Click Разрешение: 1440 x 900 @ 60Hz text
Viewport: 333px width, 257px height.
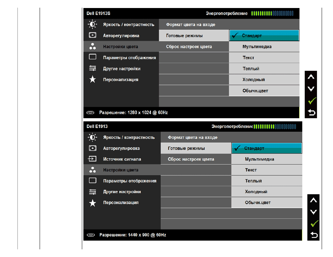133,235
